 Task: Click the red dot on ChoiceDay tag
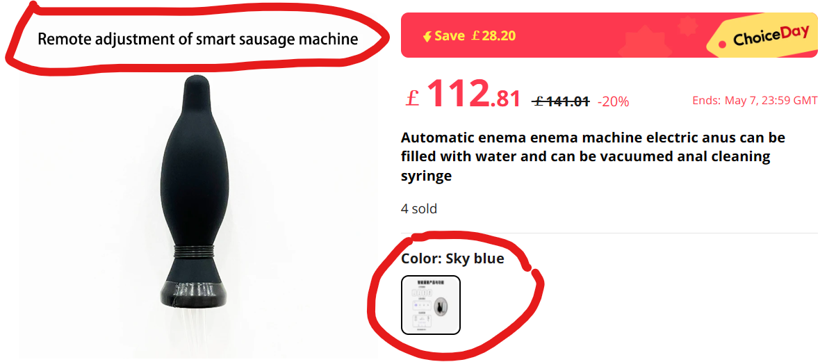[x=723, y=43]
